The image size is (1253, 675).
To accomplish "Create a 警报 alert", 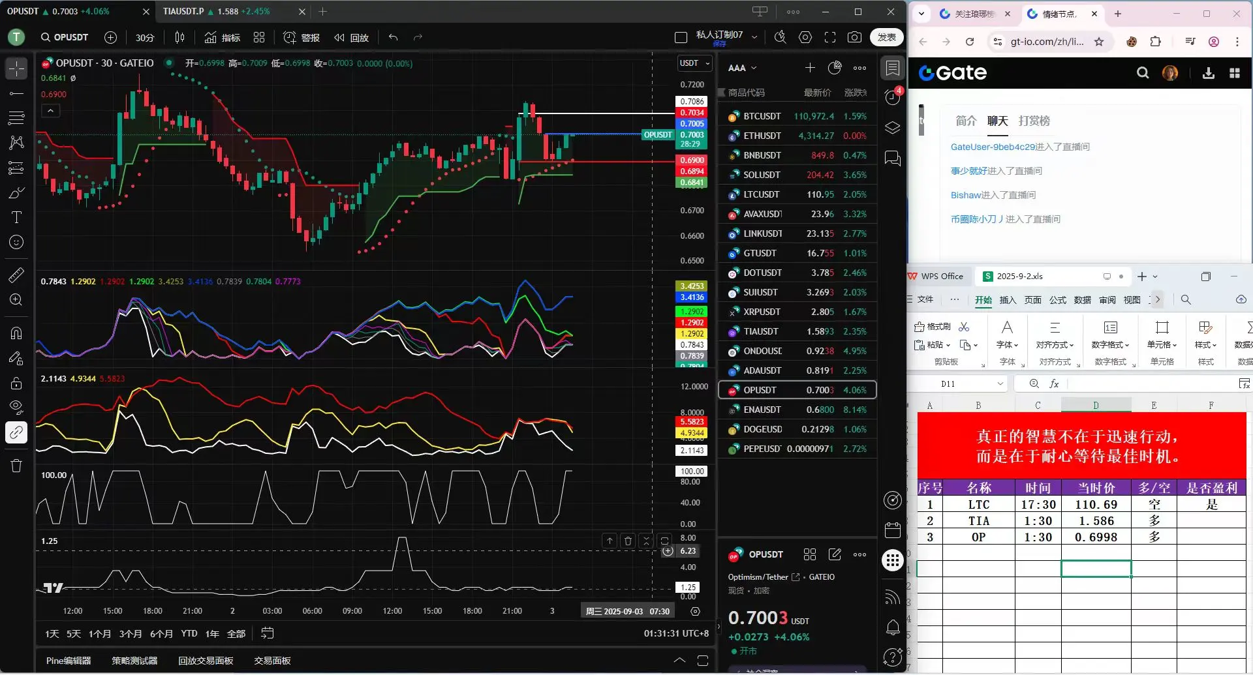I will point(302,38).
